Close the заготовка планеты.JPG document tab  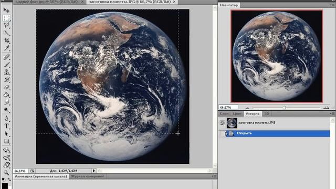click(174, 2)
